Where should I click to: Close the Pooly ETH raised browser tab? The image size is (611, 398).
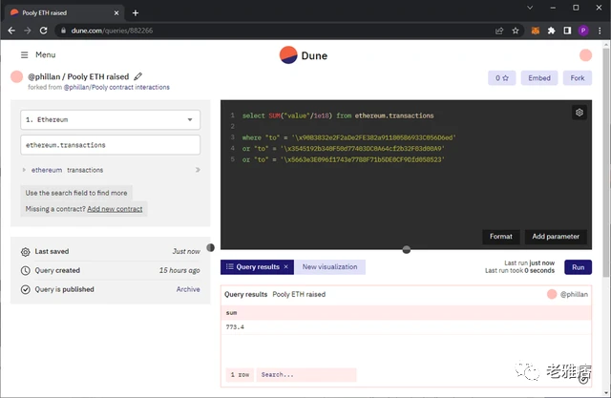(116, 12)
